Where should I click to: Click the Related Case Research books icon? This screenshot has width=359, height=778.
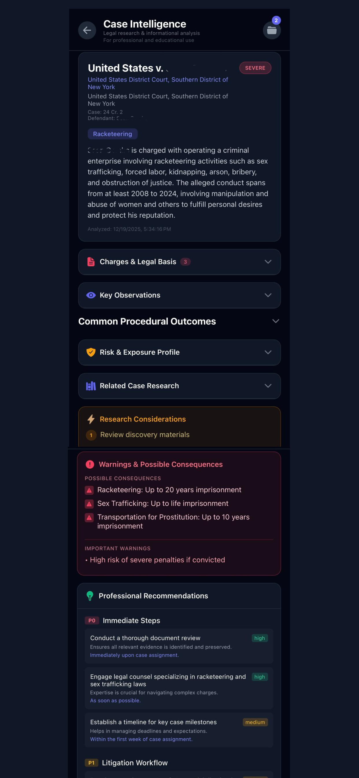point(91,386)
